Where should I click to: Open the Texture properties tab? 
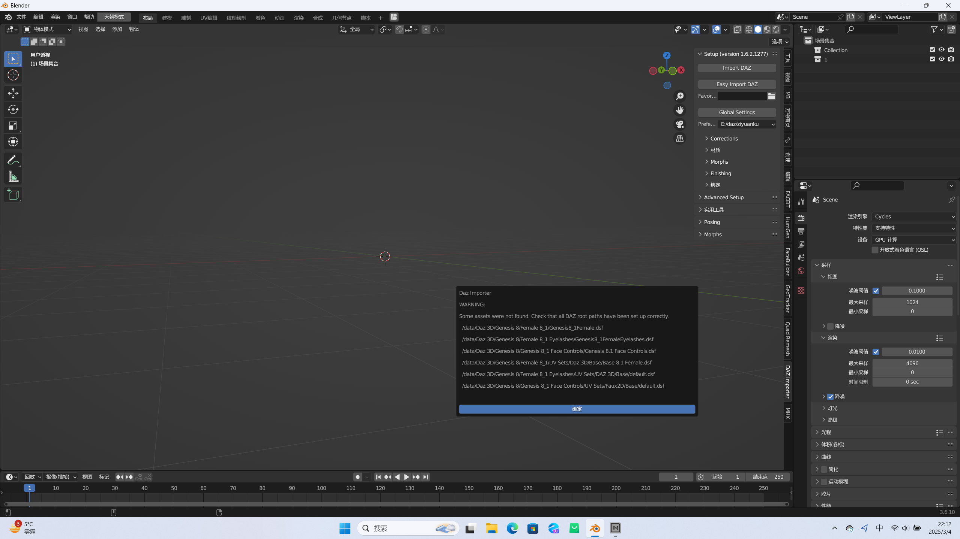point(801,290)
